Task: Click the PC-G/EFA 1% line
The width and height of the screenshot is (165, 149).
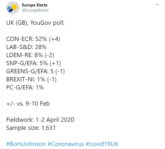Action: (x=25, y=87)
